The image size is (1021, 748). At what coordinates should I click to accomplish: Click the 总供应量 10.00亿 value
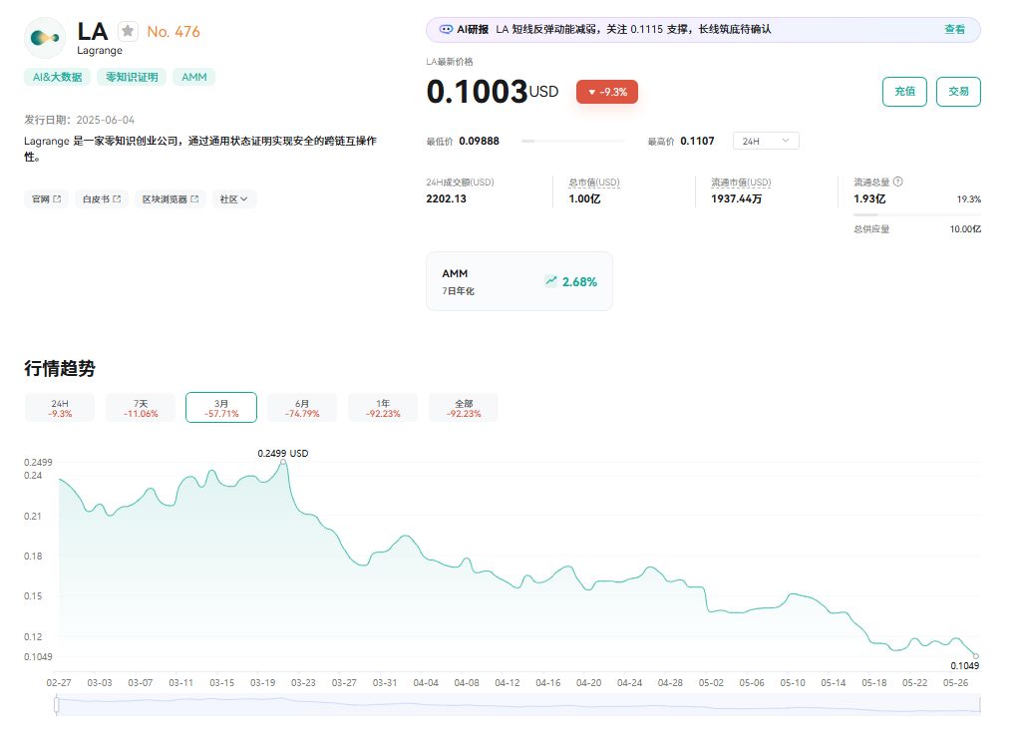tap(965, 228)
